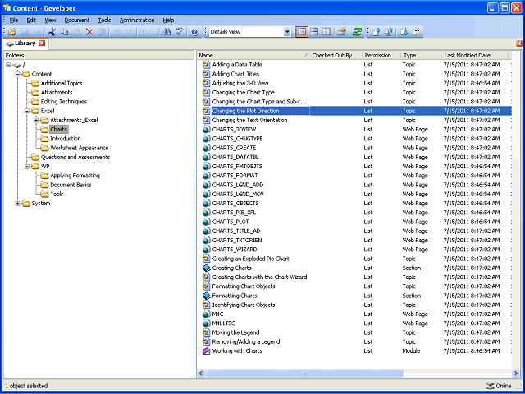
Task: Click the Cut scissors icon
Action: [52, 32]
